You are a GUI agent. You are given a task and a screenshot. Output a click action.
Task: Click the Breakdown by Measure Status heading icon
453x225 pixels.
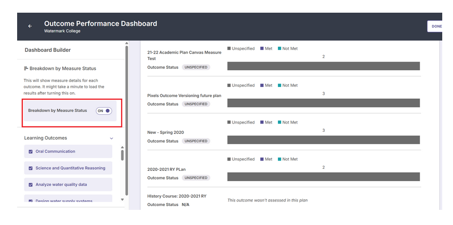click(26, 68)
